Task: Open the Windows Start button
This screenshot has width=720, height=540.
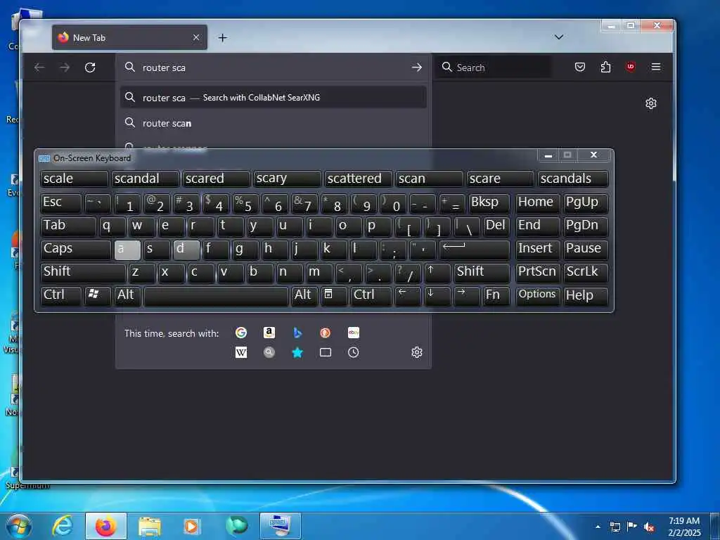Action: [x=19, y=526]
